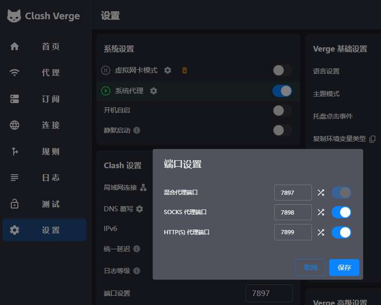This screenshot has height=305, width=381.
Task: Click the info icon next to 日志等级
Action: click(x=137, y=271)
